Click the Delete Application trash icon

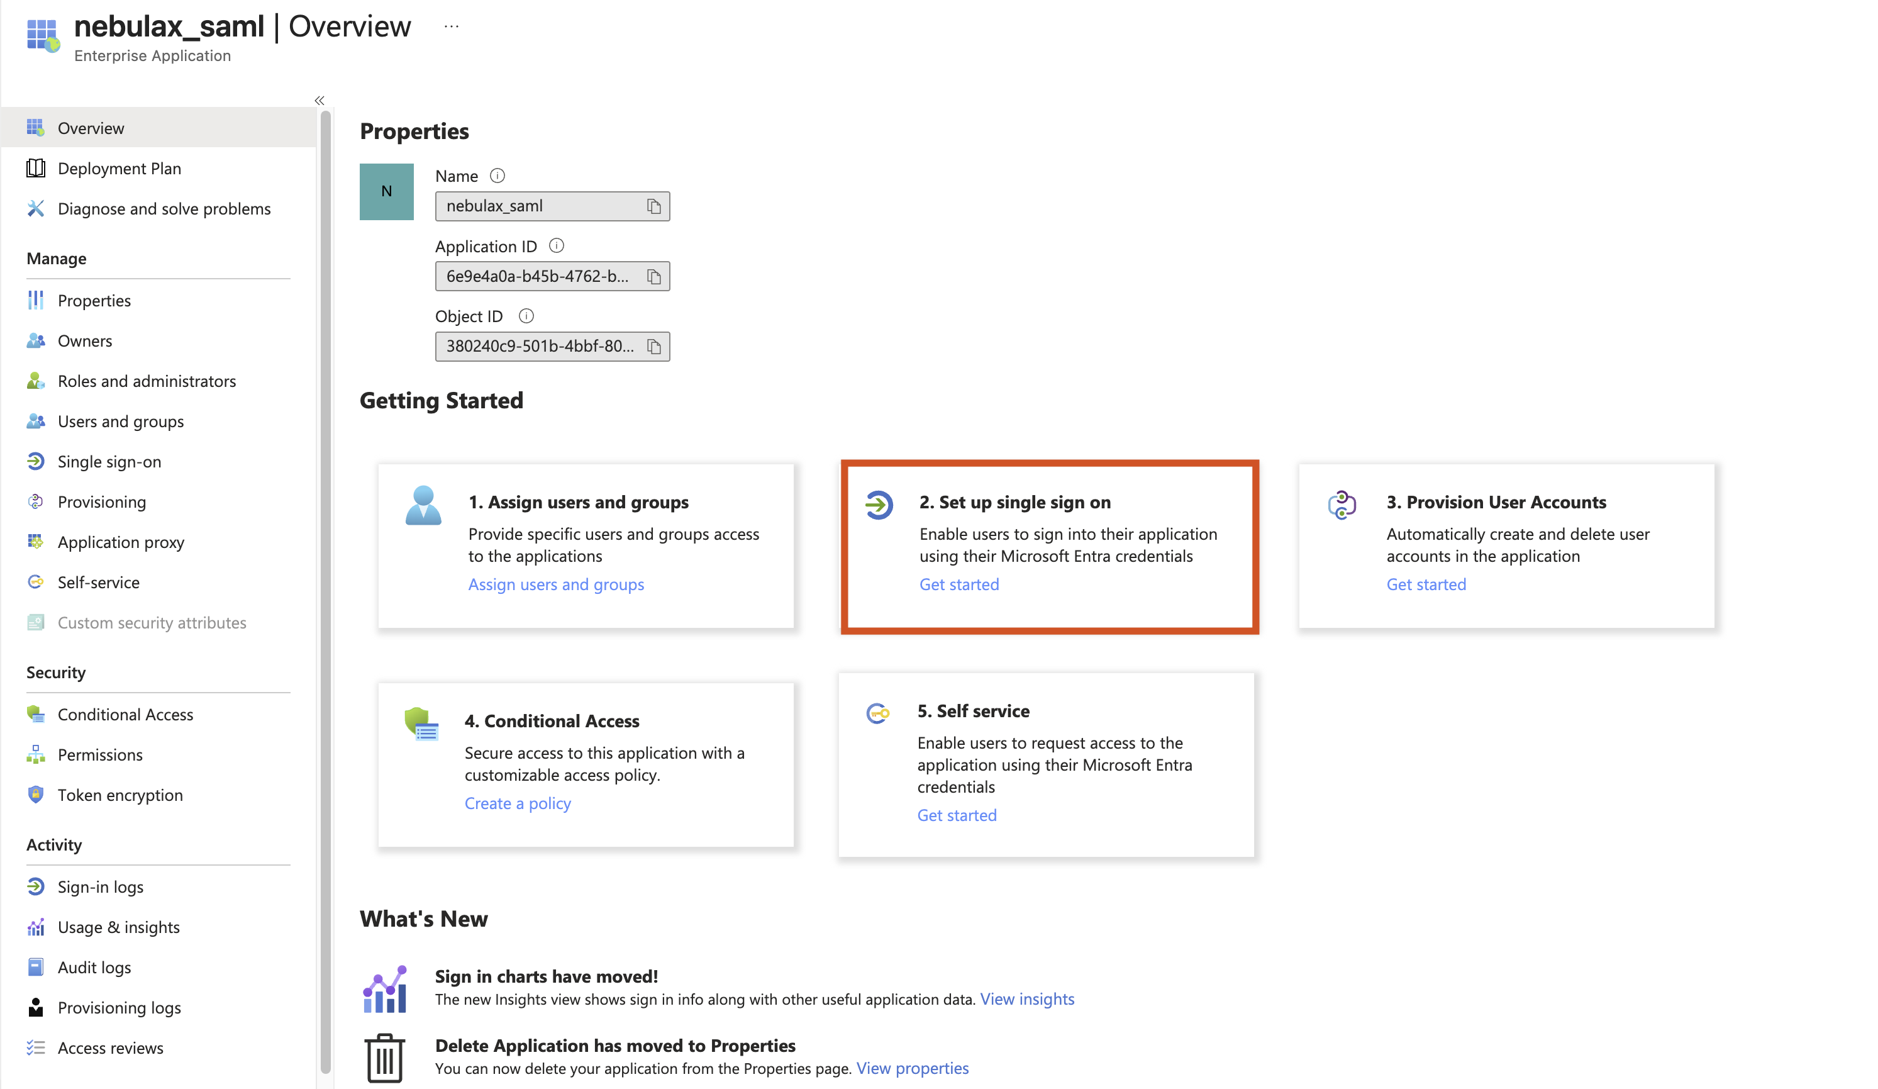point(384,1058)
